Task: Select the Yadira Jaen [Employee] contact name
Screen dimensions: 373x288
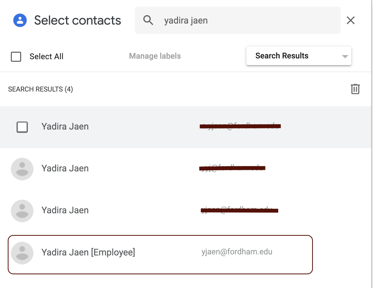Action: click(88, 252)
